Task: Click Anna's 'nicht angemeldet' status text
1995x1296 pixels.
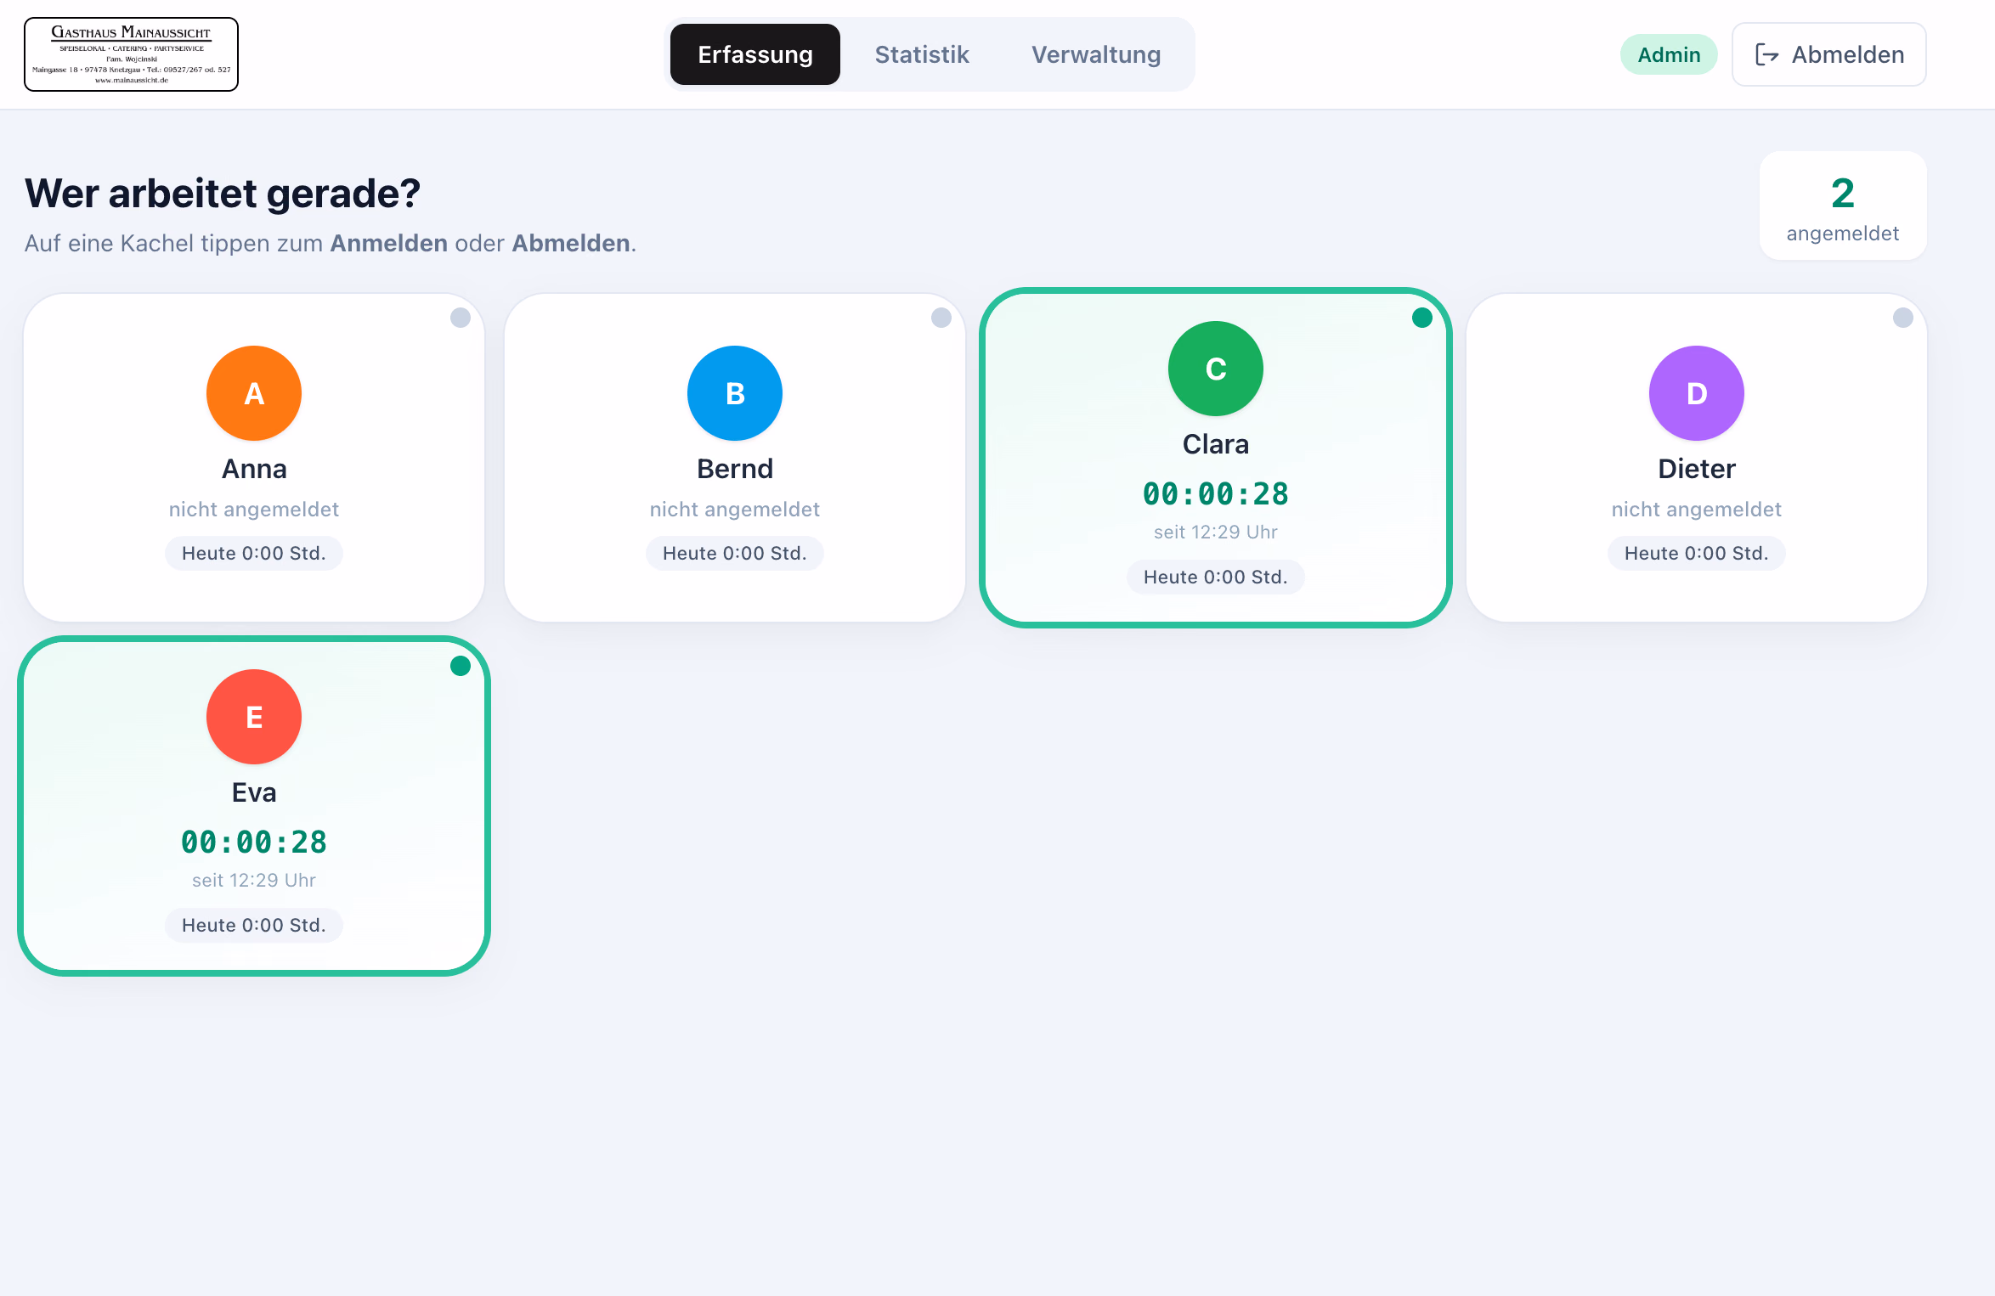Action: click(x=254, y=510)
